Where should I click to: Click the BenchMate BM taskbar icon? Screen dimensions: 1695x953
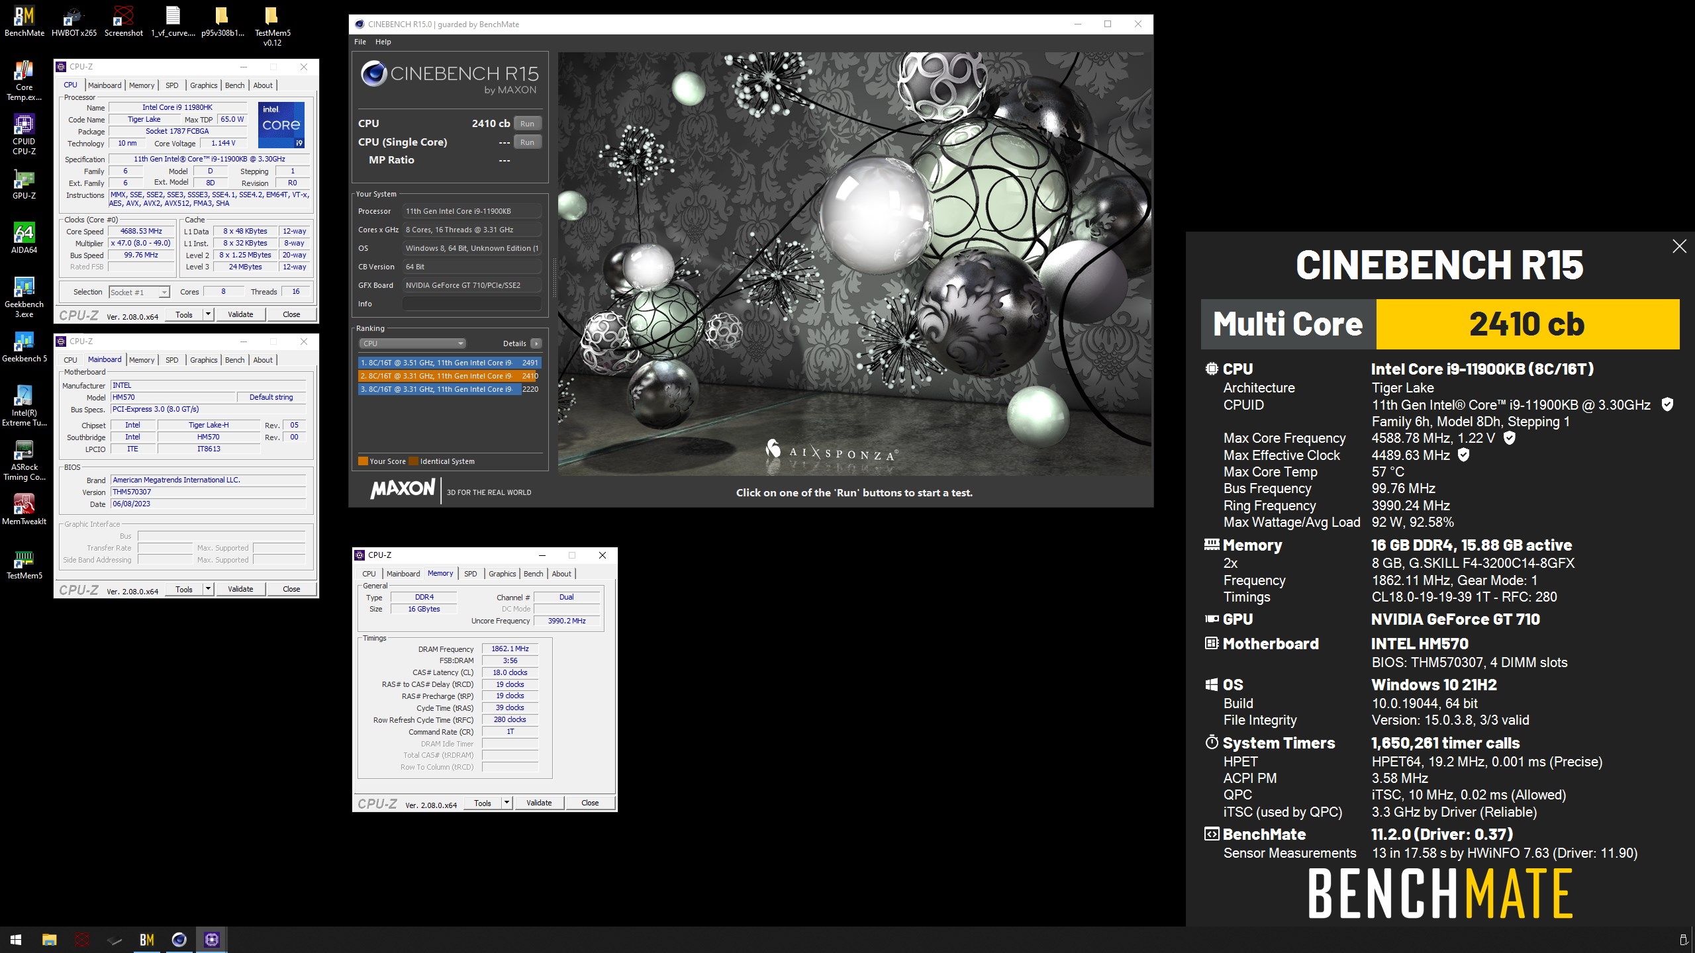[x=146, y=939]
